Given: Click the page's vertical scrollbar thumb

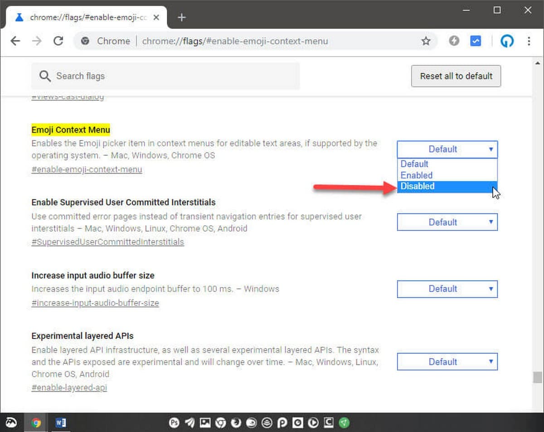Looking at the screenshot, I should (x=538, y=377).
